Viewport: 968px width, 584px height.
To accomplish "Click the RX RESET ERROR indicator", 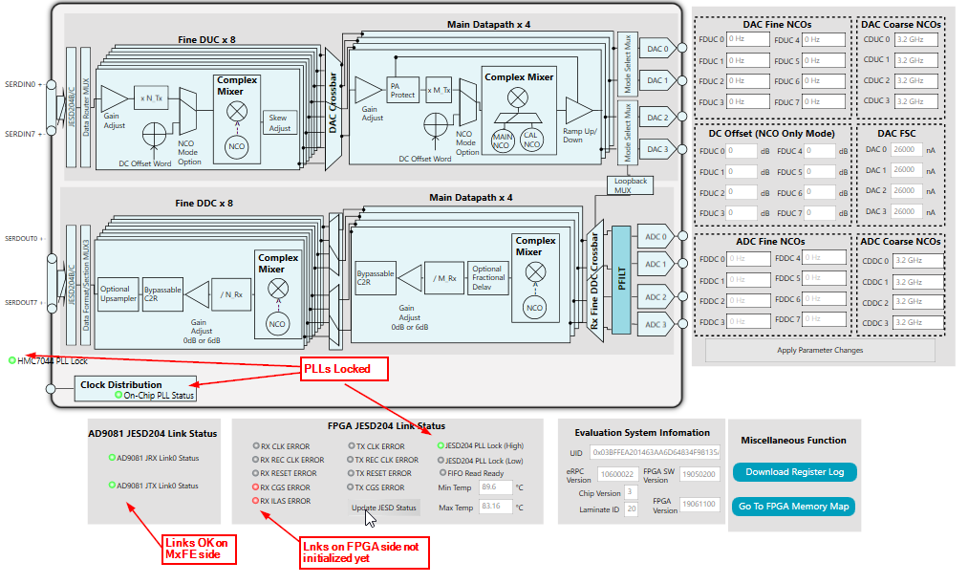I will [x=255, y=473].
